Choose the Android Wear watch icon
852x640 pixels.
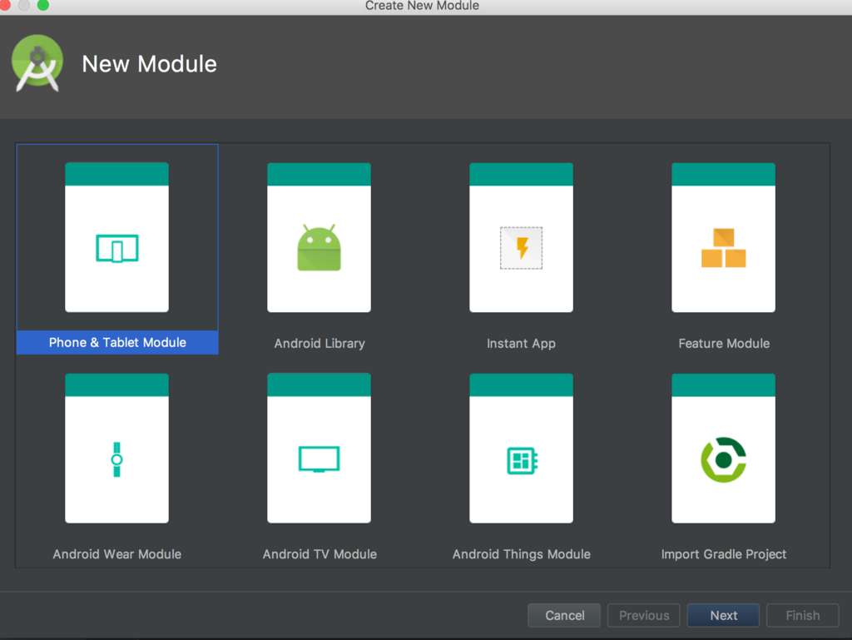coord(116,459)
